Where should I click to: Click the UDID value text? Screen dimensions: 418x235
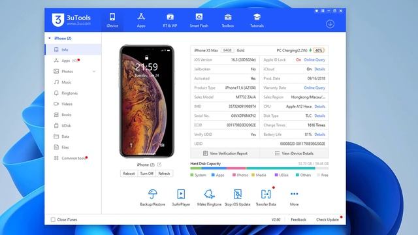(302, 144)
